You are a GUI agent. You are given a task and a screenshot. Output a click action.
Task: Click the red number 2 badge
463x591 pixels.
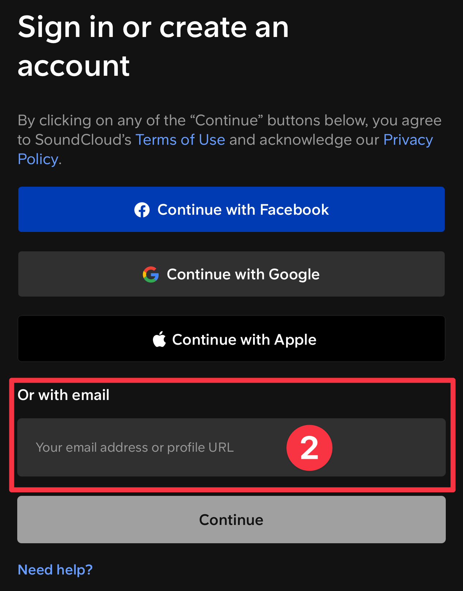click(309, 448)
